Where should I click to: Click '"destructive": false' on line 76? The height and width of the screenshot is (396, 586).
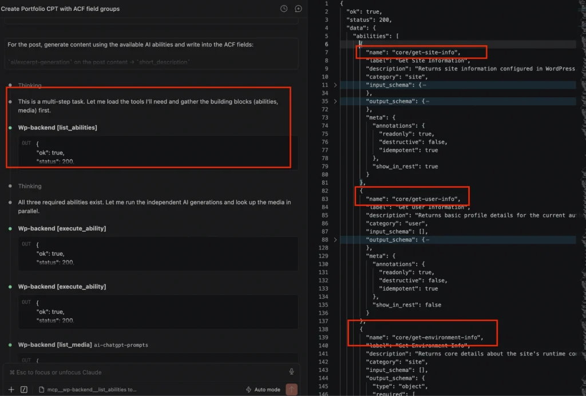(x=413, y=142)
